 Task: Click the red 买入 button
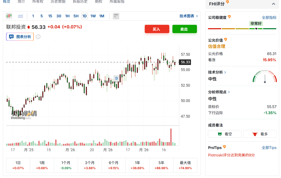(x=157, y=29)
